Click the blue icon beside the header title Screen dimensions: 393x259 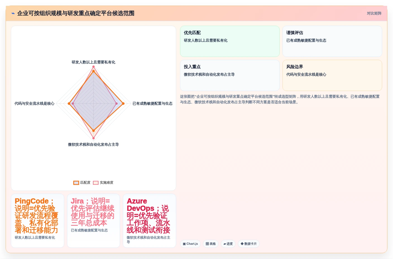(13, 13)
